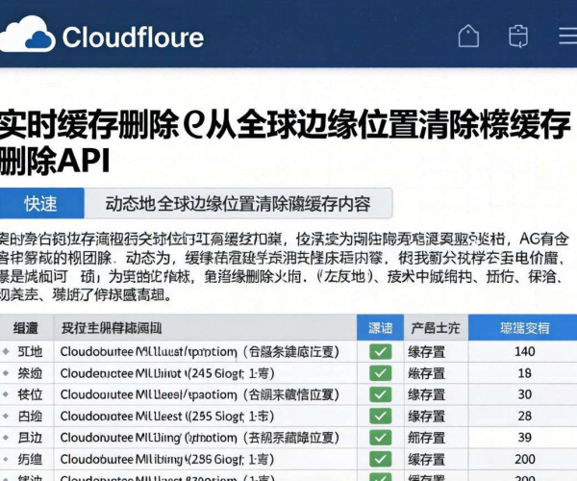Open the home icon in header
The image size is (577, 481).
(x=468, y=36)
